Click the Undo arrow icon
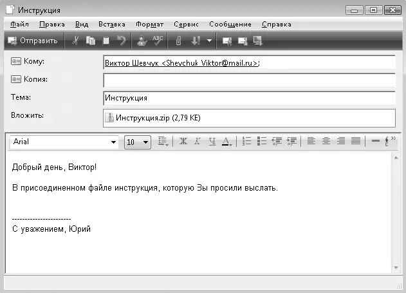 (121, 41)
